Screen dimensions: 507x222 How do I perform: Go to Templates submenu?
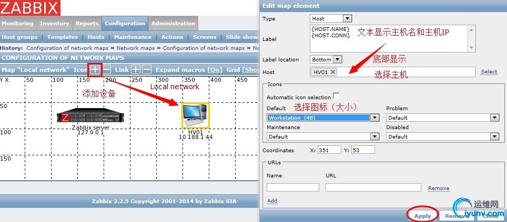(63, 37)
